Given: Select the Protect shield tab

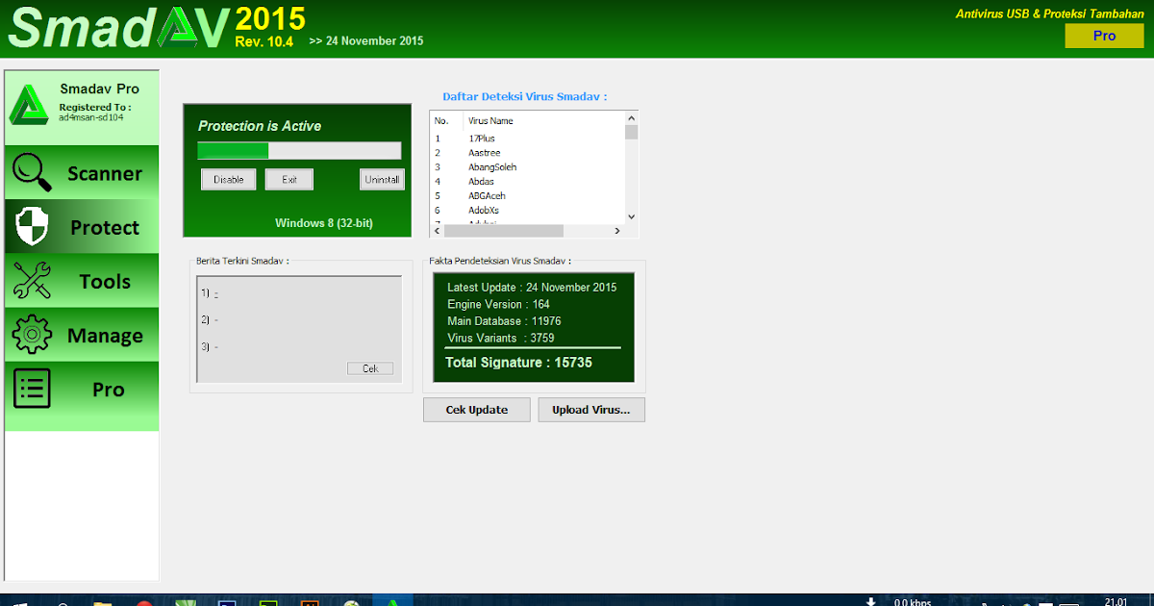Looking at the screenshot, I should (82, 227).
